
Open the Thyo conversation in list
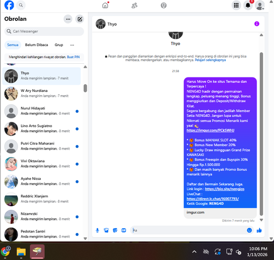42,76
